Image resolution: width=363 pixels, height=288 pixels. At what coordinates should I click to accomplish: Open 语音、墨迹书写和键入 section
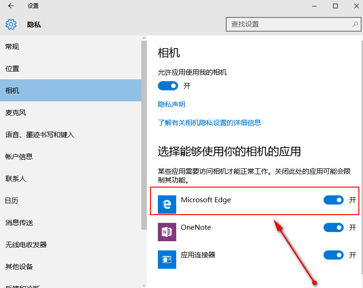[39, 135]
